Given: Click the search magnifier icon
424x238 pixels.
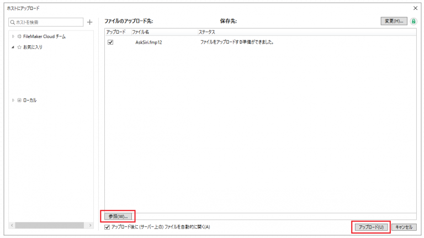Looking at the screenshot, I should point(13,22).
